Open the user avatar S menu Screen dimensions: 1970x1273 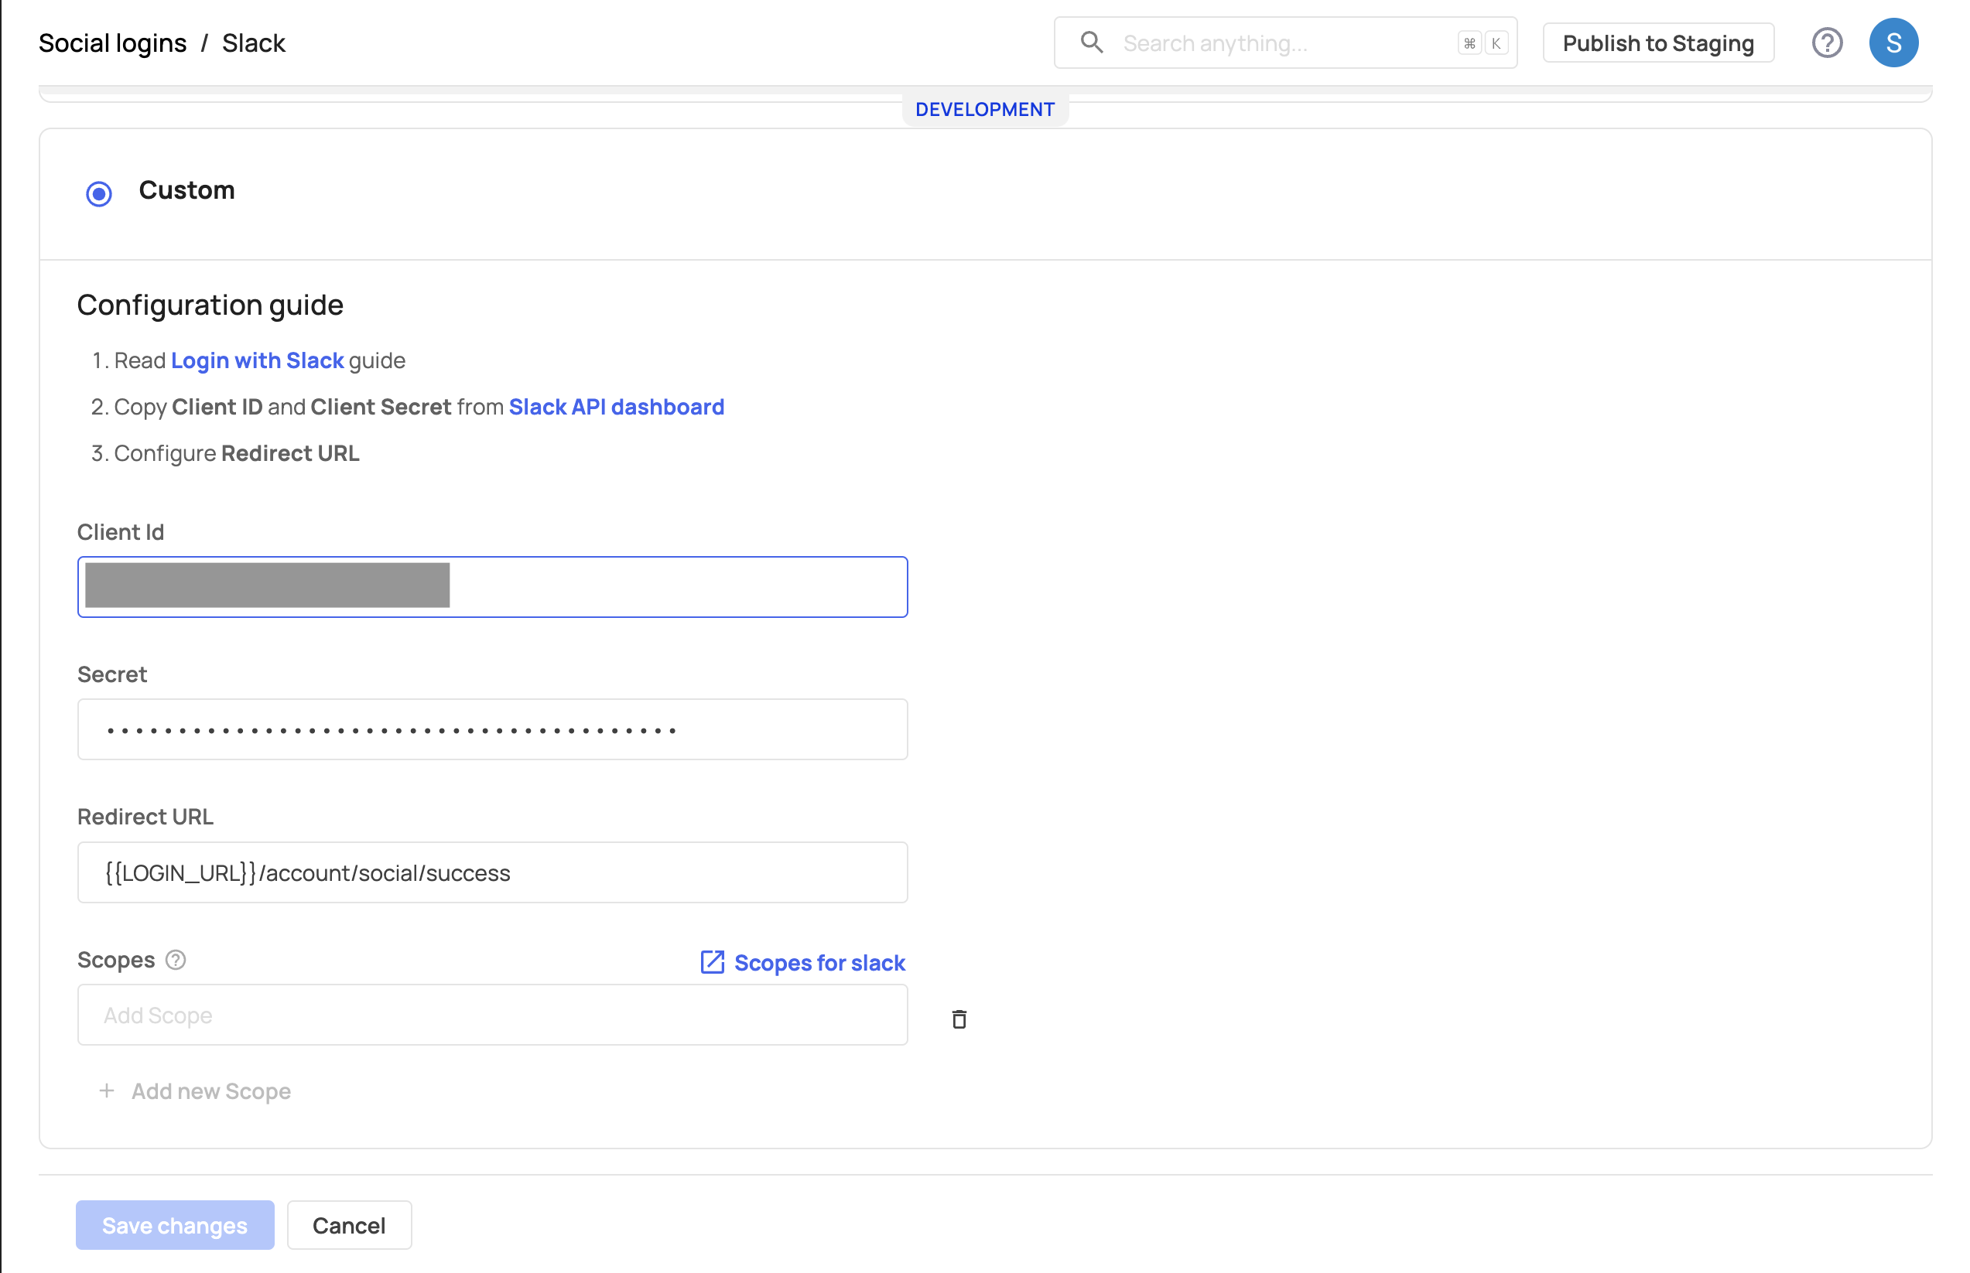pyautogui.click(x=1893, y=43)
